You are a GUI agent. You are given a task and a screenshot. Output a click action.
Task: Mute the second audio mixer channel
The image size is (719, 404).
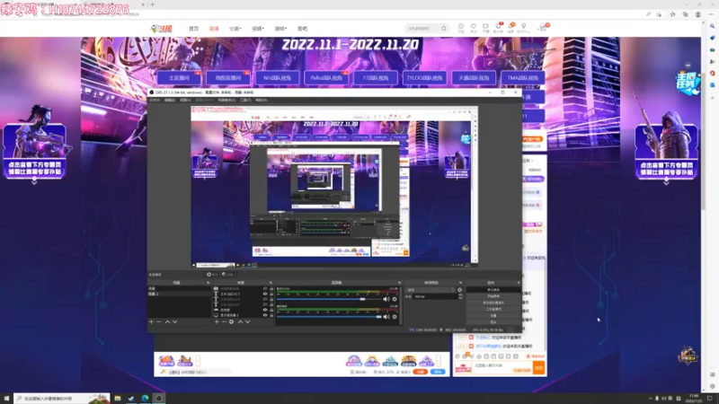point(386,317)
